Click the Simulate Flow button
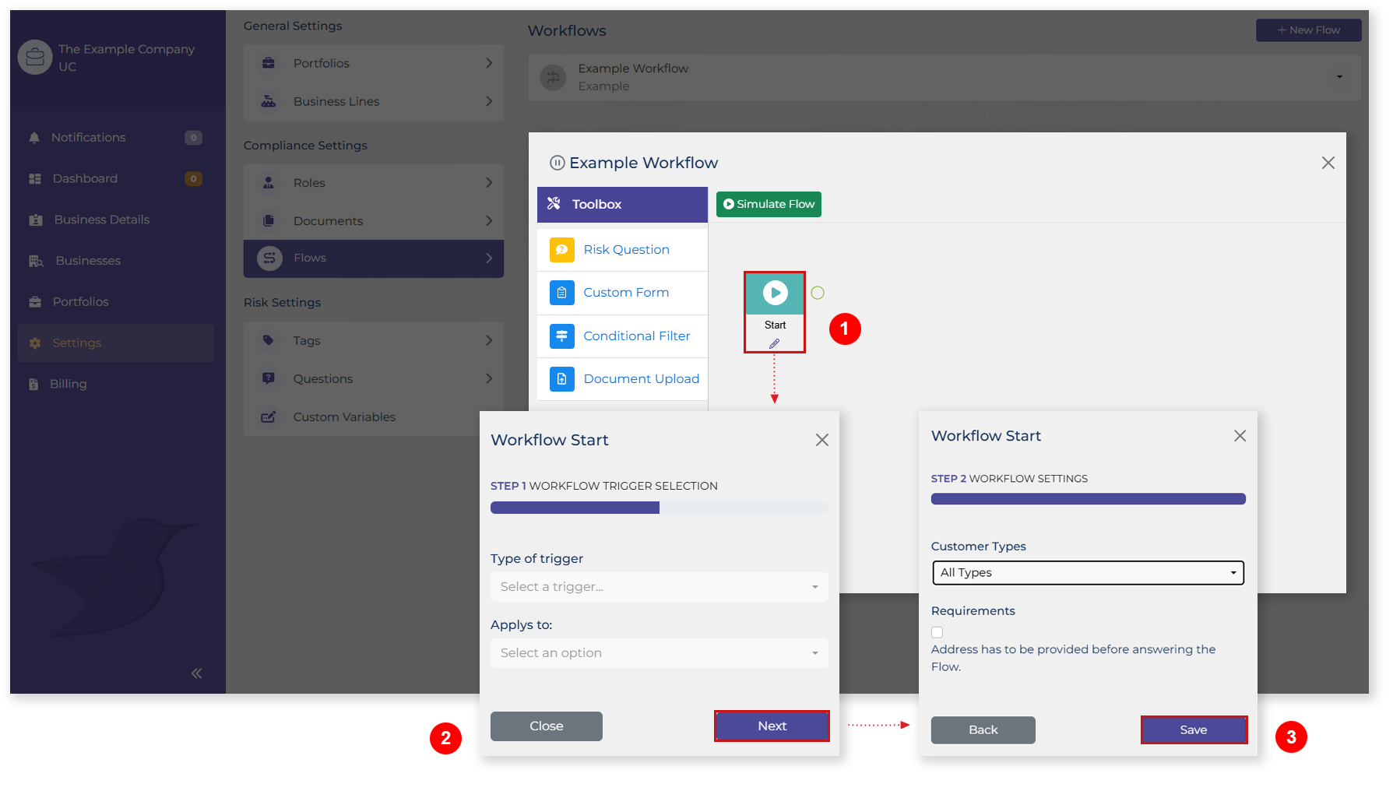 point(768,204)
